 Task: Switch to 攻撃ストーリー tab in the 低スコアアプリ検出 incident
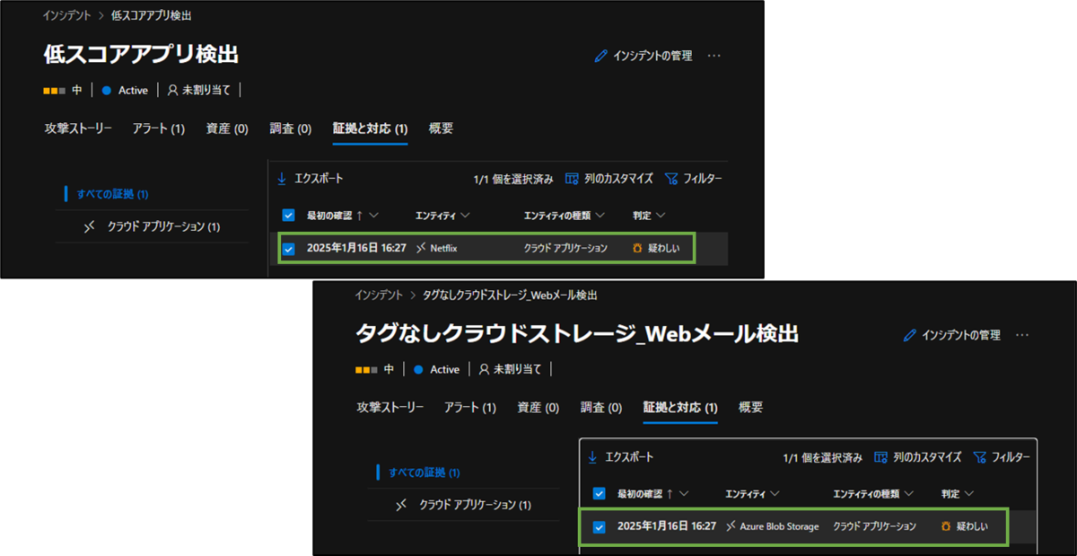[78, 128]
